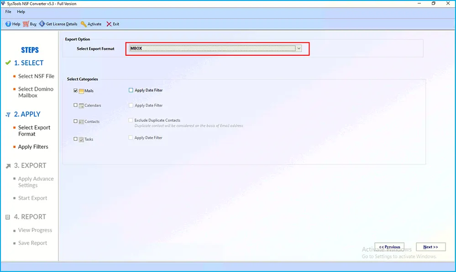
Task: Click the SysTools app icon in title bar
Action: (x=3, y=4)
